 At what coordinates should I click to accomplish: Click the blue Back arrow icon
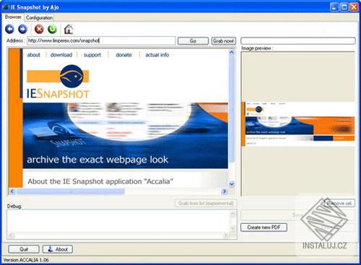coord(9,29)
